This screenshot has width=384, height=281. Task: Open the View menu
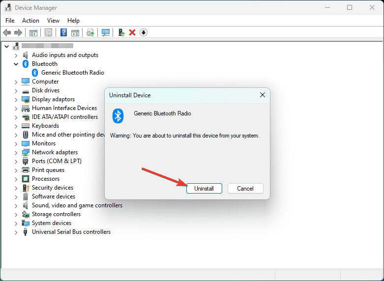click(x=53, y=21)
